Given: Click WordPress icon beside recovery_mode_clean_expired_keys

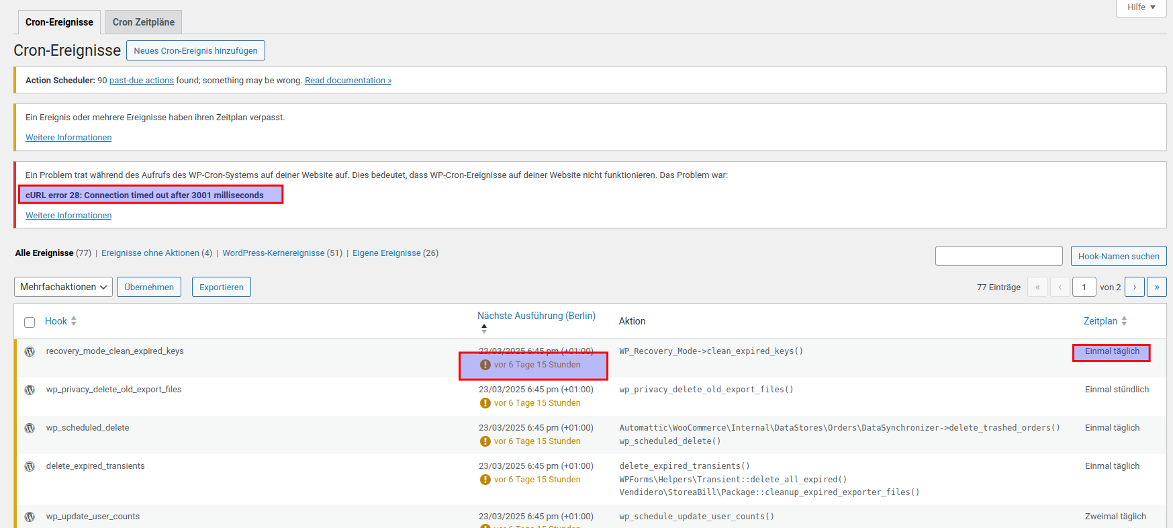Looking at the screenshot, I should point(30,351).
